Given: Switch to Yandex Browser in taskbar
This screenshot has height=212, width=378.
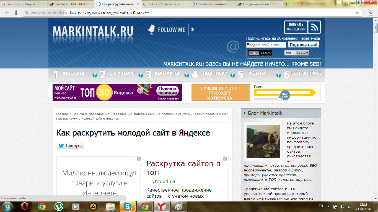Looking at the screenshot, I should [x=162, y=206].
